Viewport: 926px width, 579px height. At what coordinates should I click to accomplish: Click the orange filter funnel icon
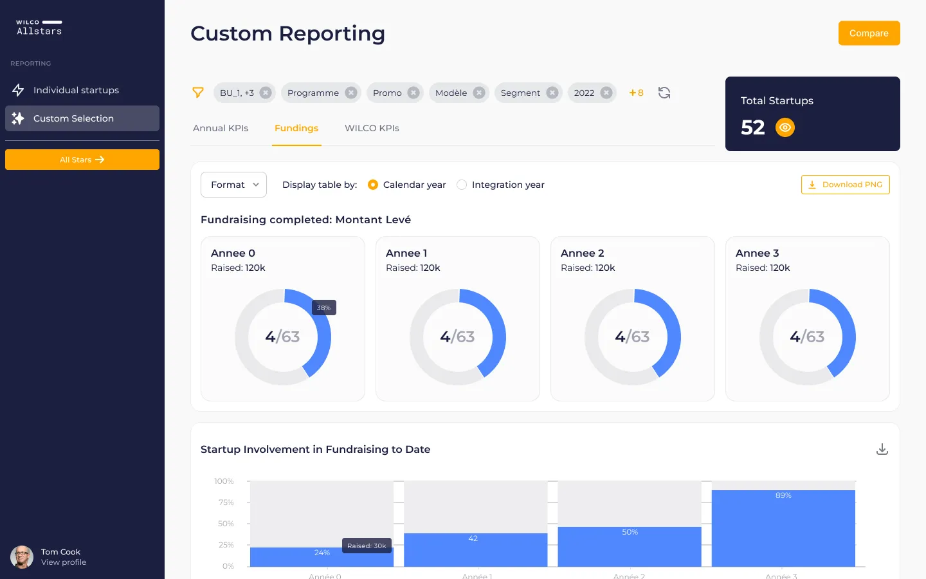(x=198, y=93)
